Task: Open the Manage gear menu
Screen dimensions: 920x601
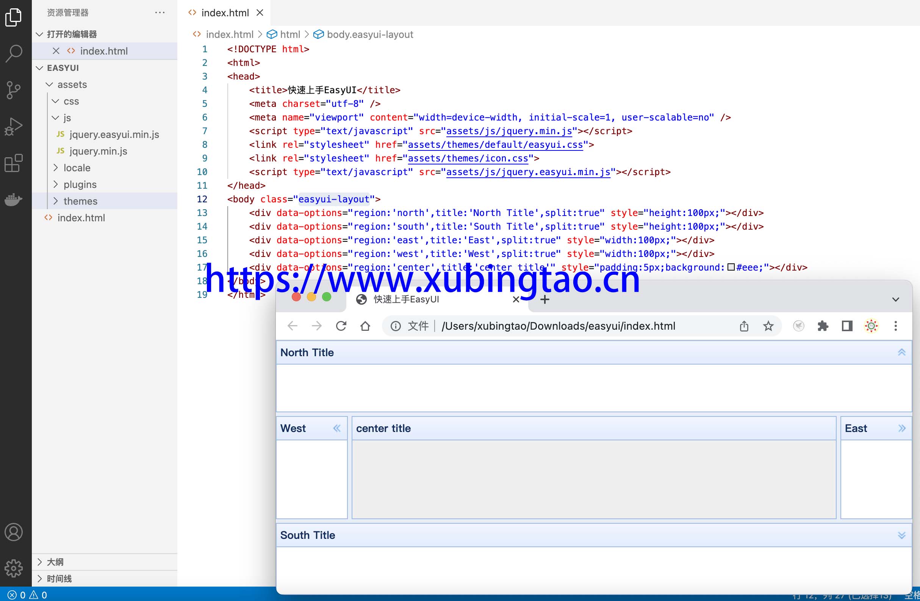Action: [x=14, y=568]
